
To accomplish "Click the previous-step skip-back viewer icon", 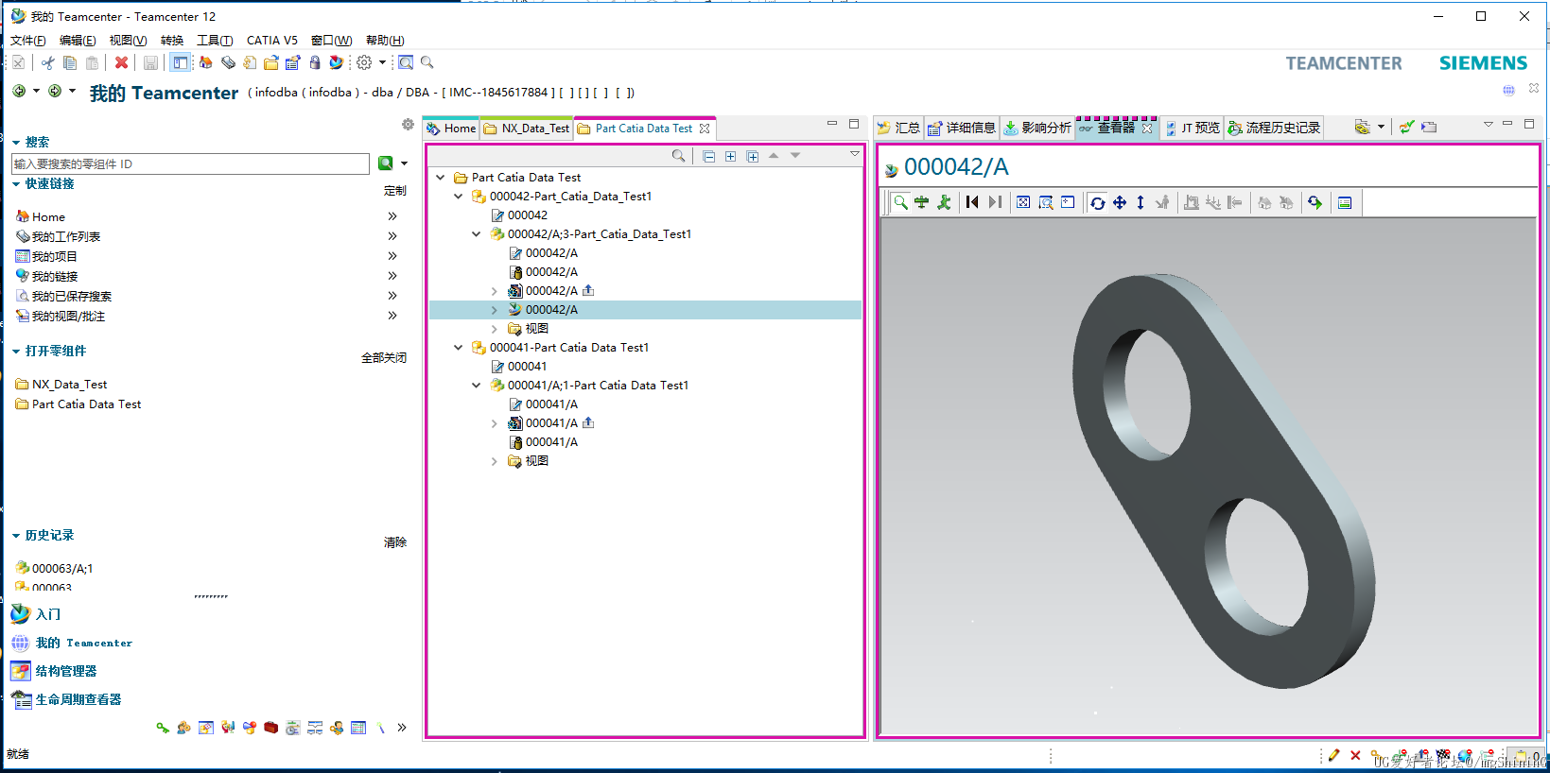I will (972, 202).
